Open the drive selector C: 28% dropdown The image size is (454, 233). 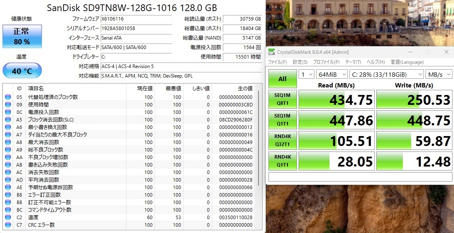click(386, 74)
